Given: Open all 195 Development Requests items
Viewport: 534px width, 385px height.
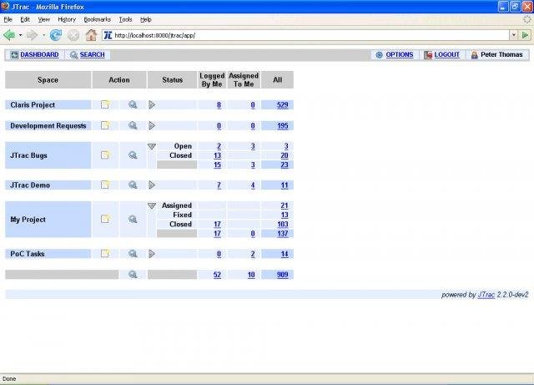Looking at the screenshot, I should pyautogui.click(x=282, y=126).
